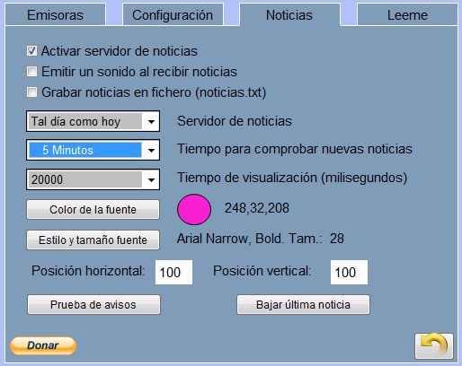Open the Configuración tab

click(x=173, y=14)
